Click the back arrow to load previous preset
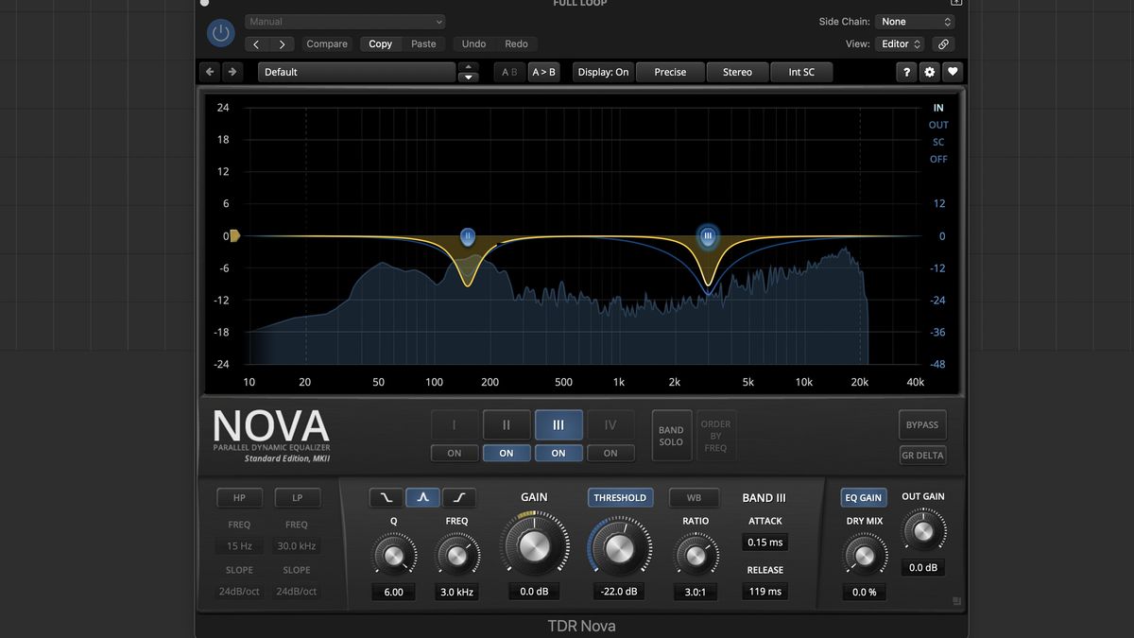This screenshot has width=1134, height=638. pos(209,71)
